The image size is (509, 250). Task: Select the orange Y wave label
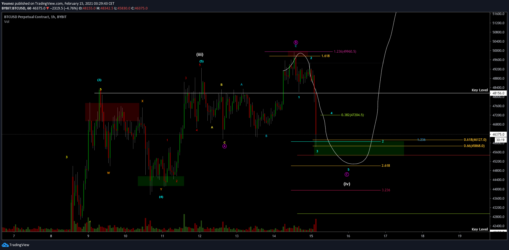pos(161,190)
